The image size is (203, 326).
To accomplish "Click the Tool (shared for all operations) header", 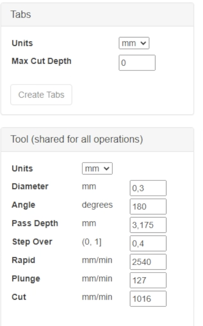I will click(97, 139).
